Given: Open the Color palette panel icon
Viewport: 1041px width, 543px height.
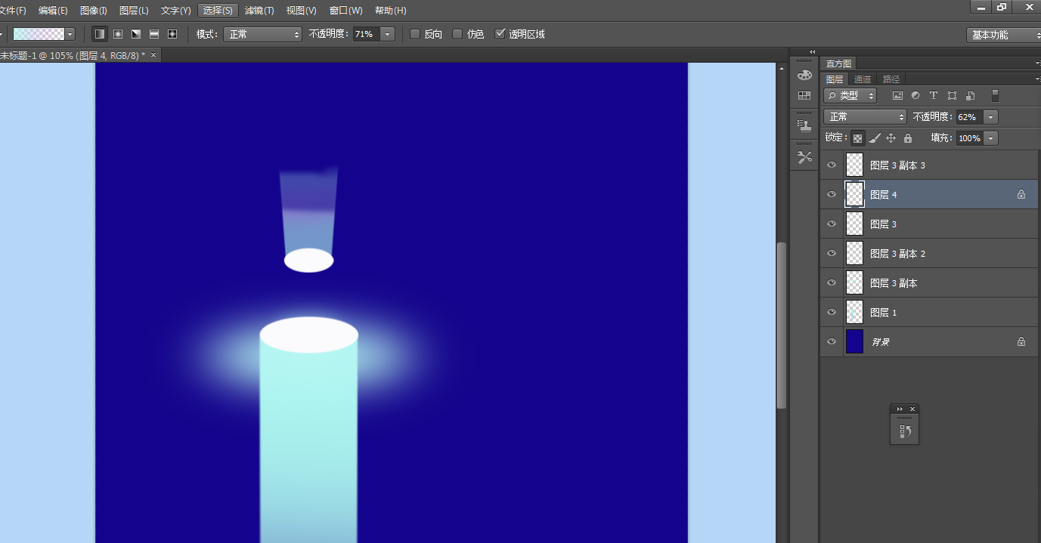Looking at the screenshot, I should click(804, 75).
